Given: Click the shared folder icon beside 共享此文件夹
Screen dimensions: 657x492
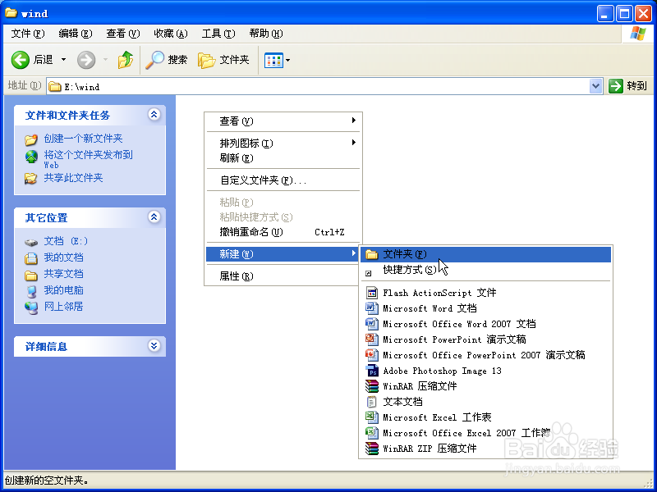Looking at the screenshot, I should pyautogui.click(x=31, y=179).
